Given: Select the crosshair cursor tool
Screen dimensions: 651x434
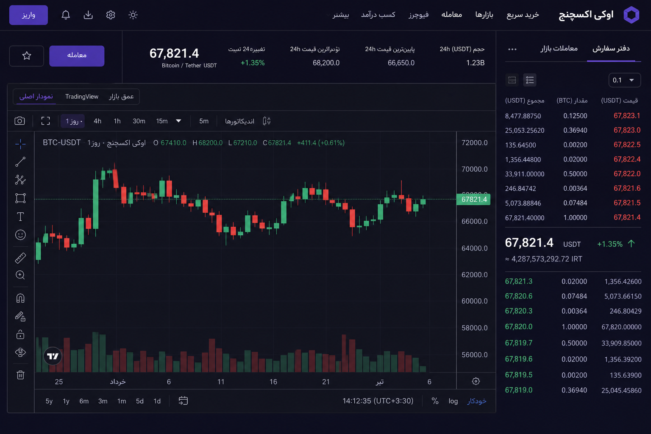Looking at the screenshot, I should coord(20,144).
